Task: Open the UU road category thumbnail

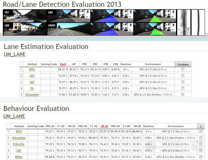Action: (x=24, y=16)
